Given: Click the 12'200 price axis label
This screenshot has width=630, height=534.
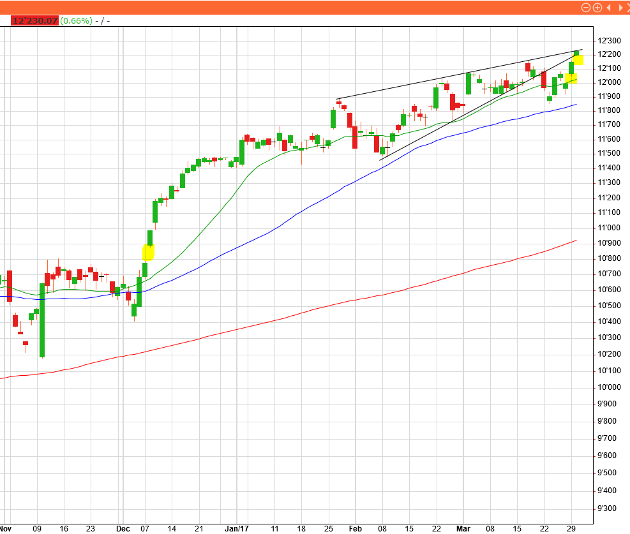Looking at the screenshot, I should point(609,54).
